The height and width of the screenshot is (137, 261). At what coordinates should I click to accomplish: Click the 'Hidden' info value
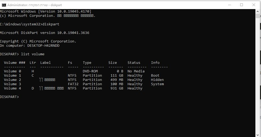157,80
